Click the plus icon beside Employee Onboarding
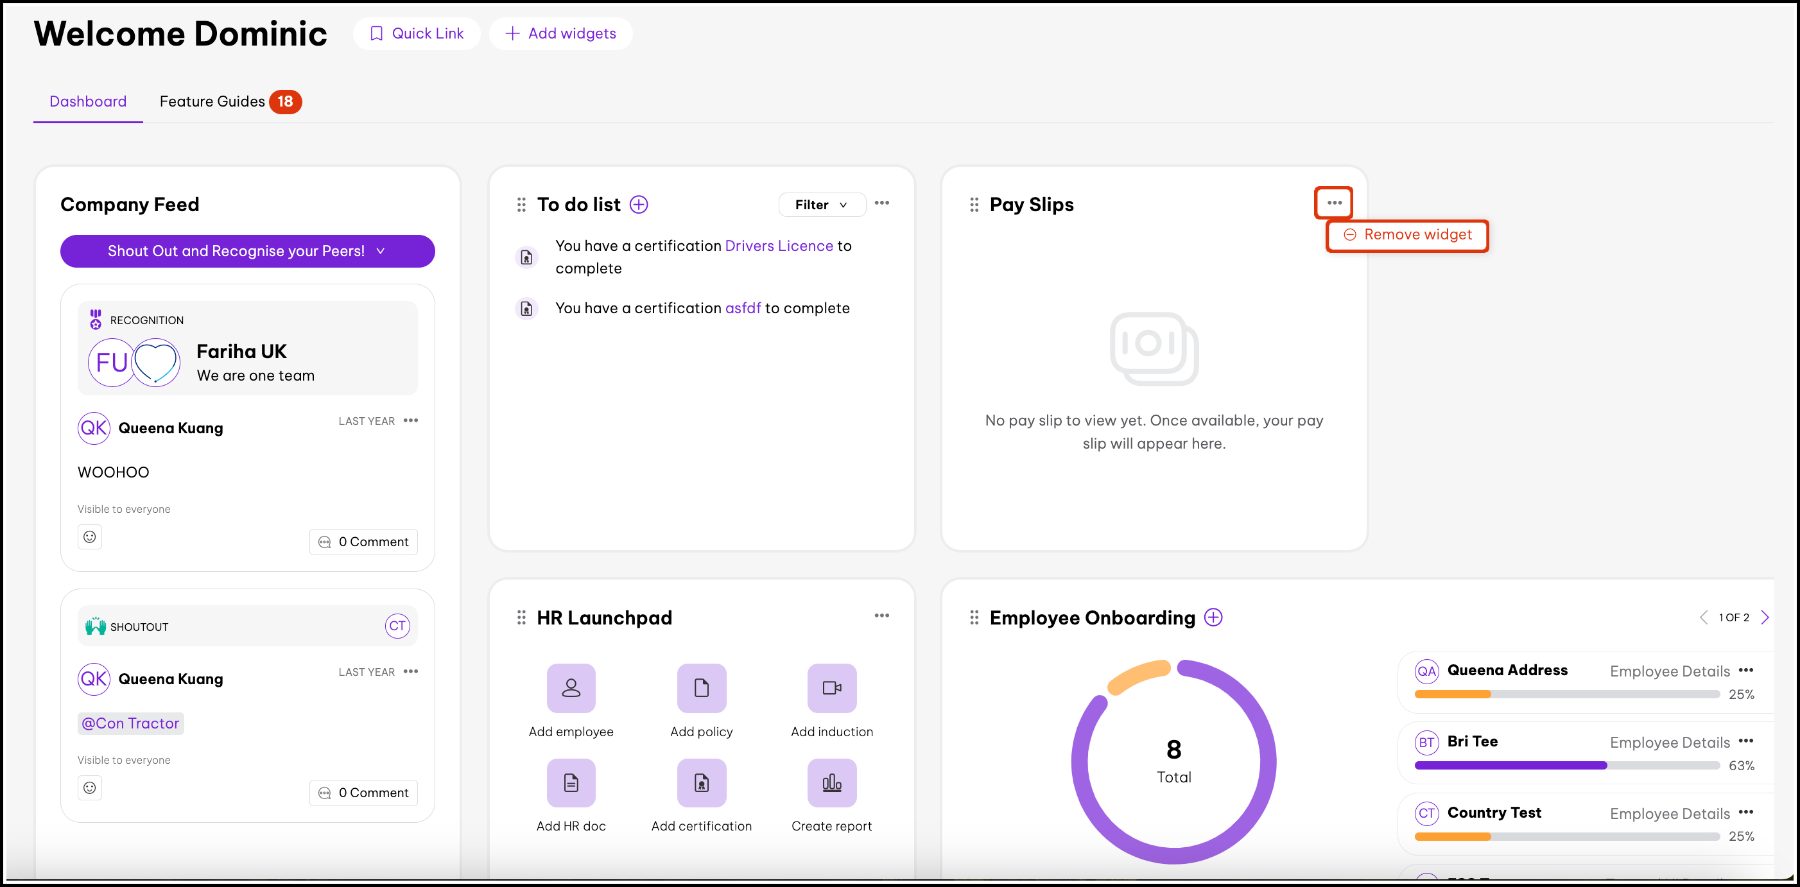Image resolution: width=1800 pixels, height=887 pixels. [1213, 617]
